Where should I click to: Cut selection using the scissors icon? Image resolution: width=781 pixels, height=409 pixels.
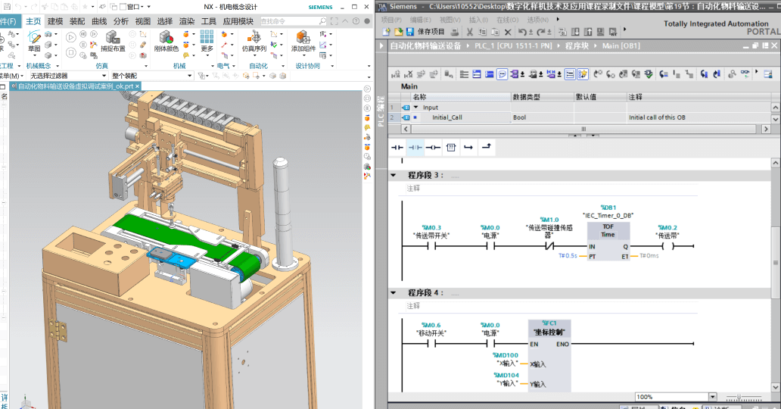tap(470, 32)
